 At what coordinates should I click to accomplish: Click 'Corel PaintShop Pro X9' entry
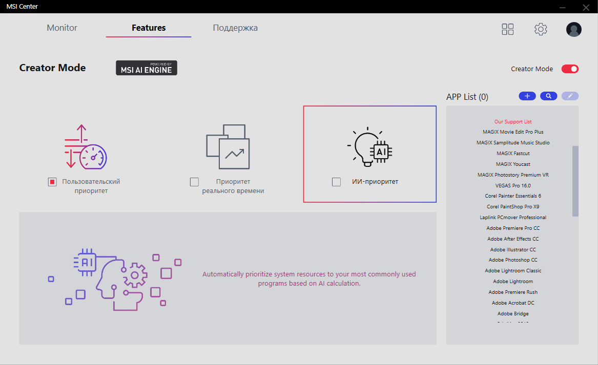[x=513, y=206]
